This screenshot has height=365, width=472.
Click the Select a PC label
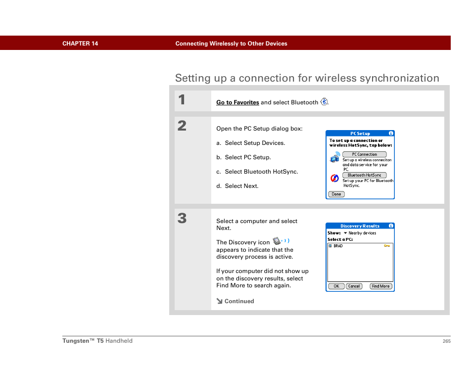tap(340, 239)
